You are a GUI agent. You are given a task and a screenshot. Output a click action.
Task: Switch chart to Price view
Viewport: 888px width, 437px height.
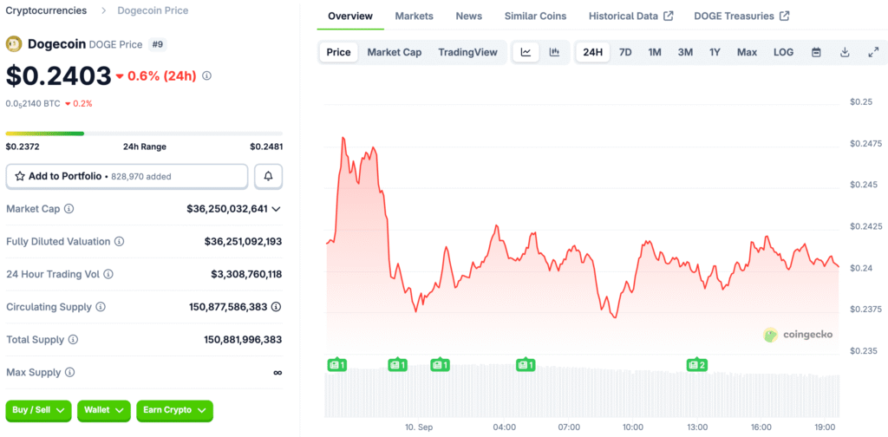pos(339,52)
